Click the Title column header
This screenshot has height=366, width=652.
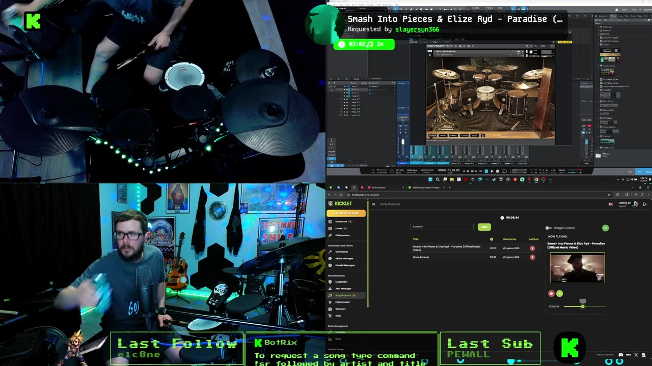[x=416, y=239]
